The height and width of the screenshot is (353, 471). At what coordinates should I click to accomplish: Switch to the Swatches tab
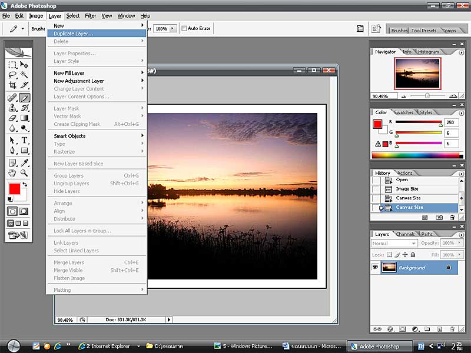(403, 112)
